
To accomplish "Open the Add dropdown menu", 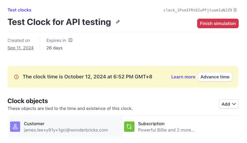I will click(x=229, y=104).
